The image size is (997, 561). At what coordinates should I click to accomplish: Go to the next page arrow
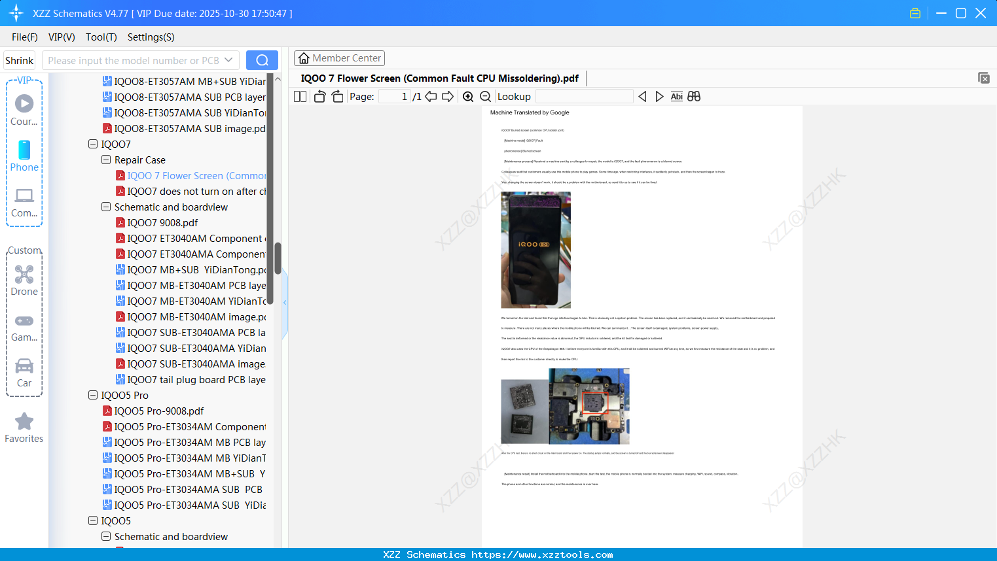click(448, 97)
